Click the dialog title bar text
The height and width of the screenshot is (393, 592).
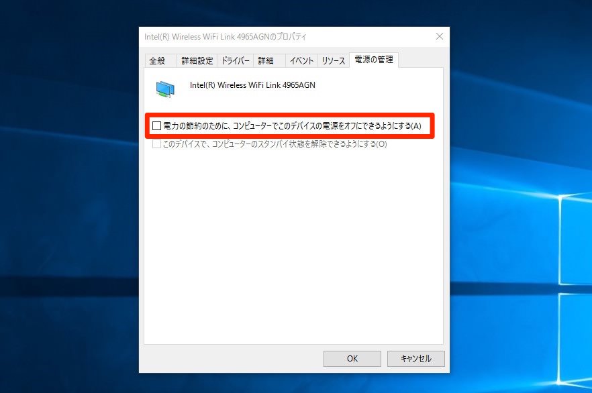(x=226, y=37)
